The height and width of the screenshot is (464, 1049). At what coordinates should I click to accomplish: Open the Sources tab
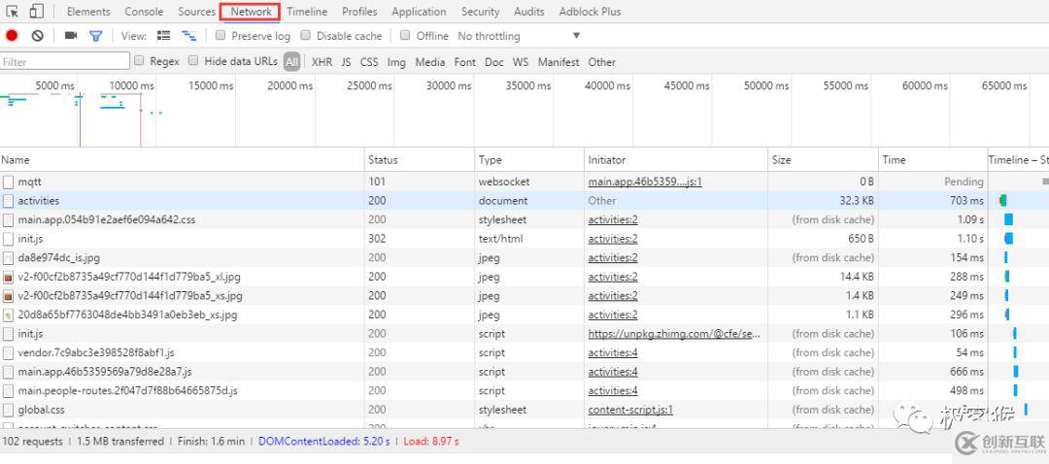[196, 12]
